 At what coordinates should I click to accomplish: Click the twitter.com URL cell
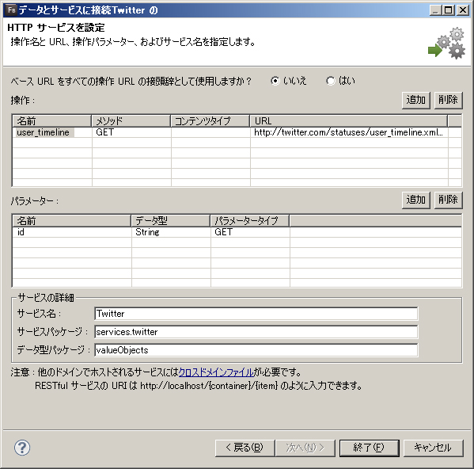click(349, 132)
